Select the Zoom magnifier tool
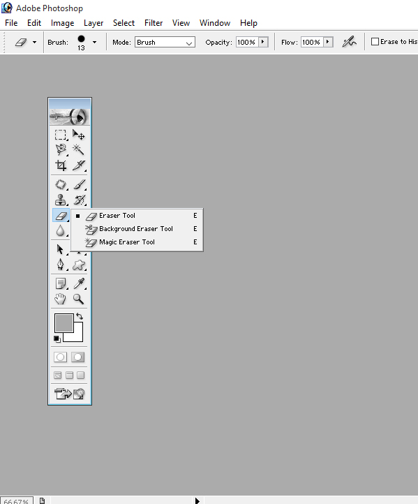Image resolution: width=418 pixels, height=504 pixels. (78, 299)
